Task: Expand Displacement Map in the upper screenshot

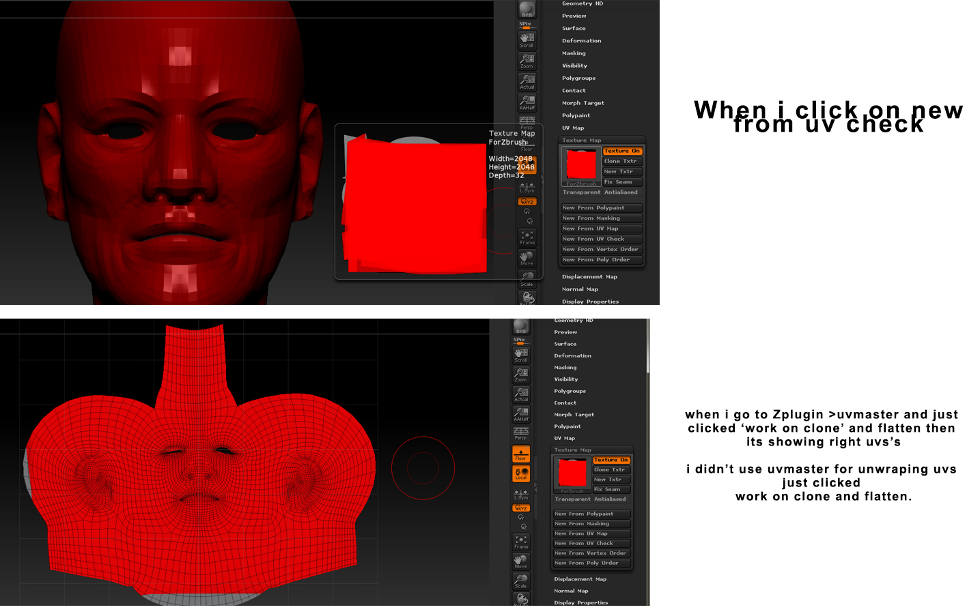Action: click(589, 277)
